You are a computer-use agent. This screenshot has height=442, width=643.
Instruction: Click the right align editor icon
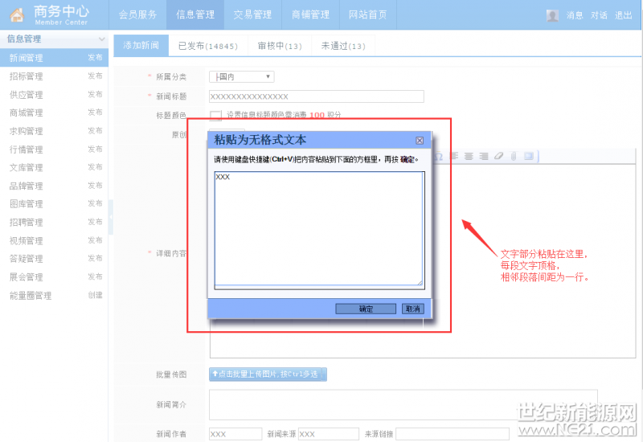[484, 156]
